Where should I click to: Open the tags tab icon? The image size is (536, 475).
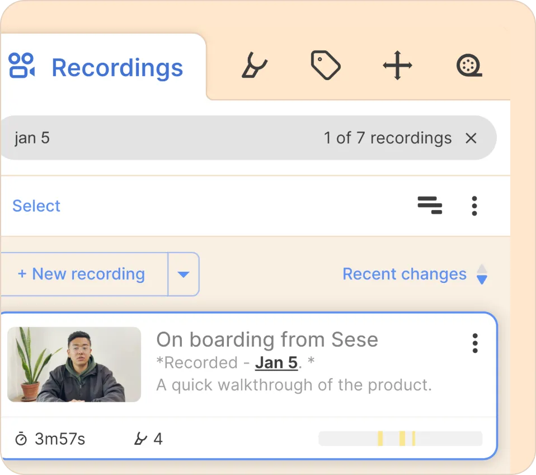click(325, 66)
